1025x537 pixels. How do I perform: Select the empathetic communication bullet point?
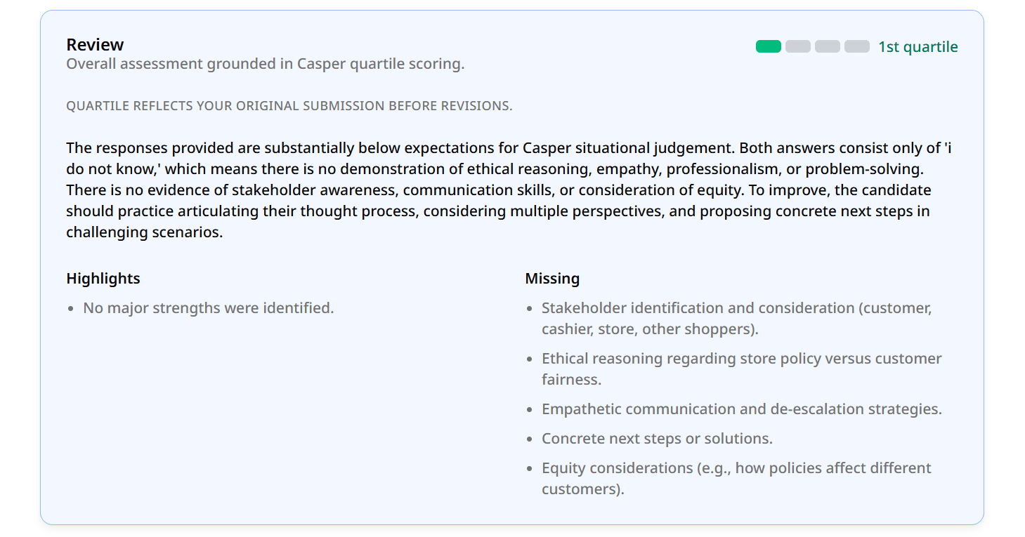[741, 409]
